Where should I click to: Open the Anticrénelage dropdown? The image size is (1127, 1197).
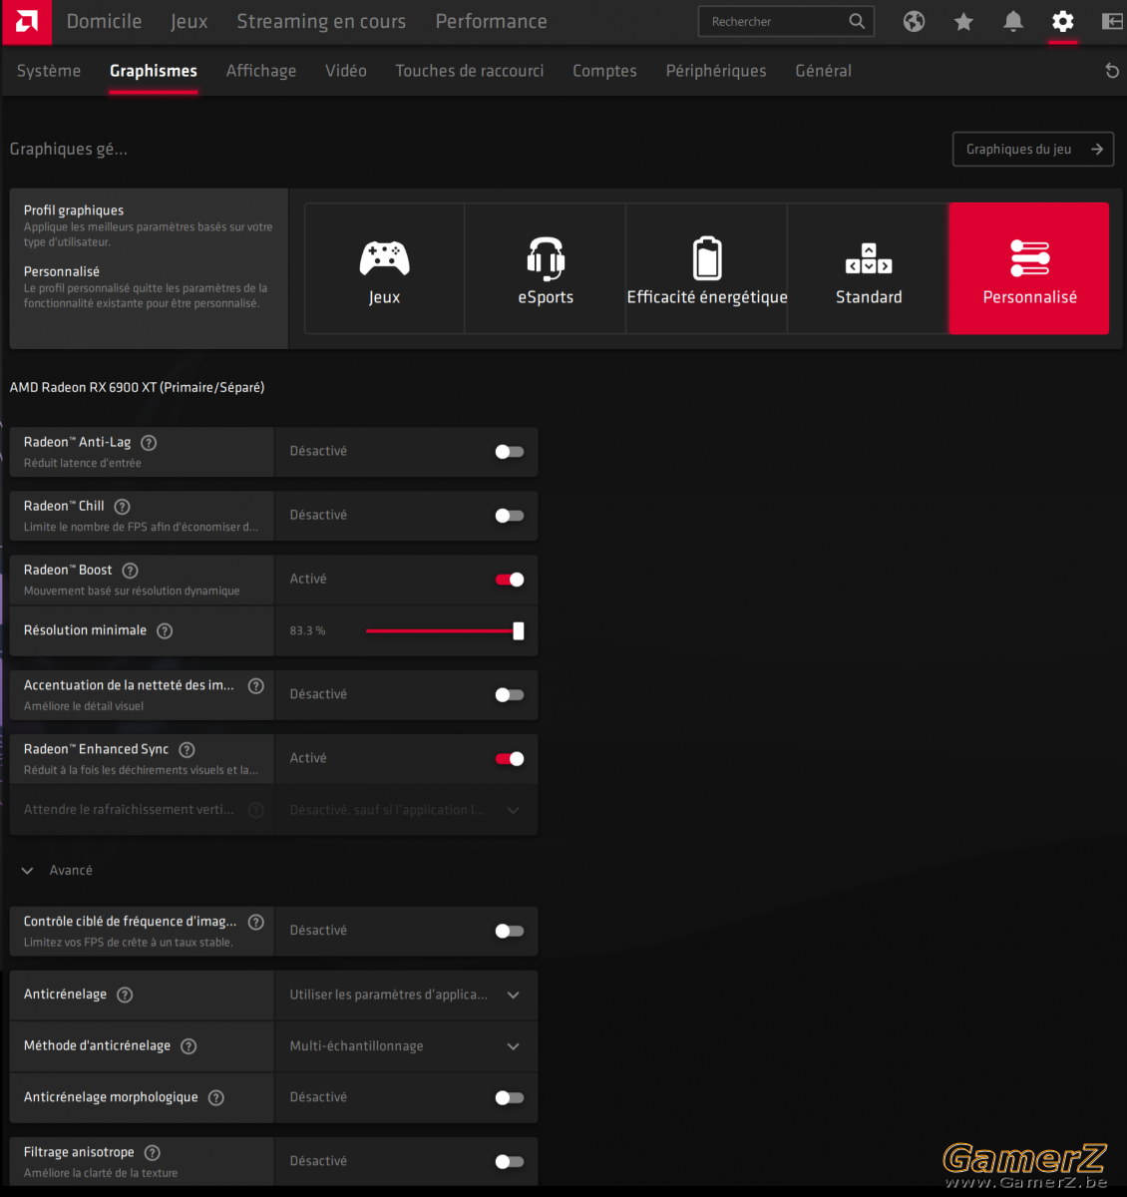[406, 996]
